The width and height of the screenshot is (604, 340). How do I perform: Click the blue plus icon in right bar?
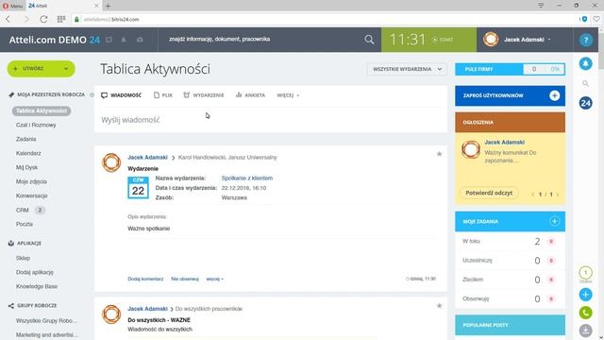coord(585,295)
